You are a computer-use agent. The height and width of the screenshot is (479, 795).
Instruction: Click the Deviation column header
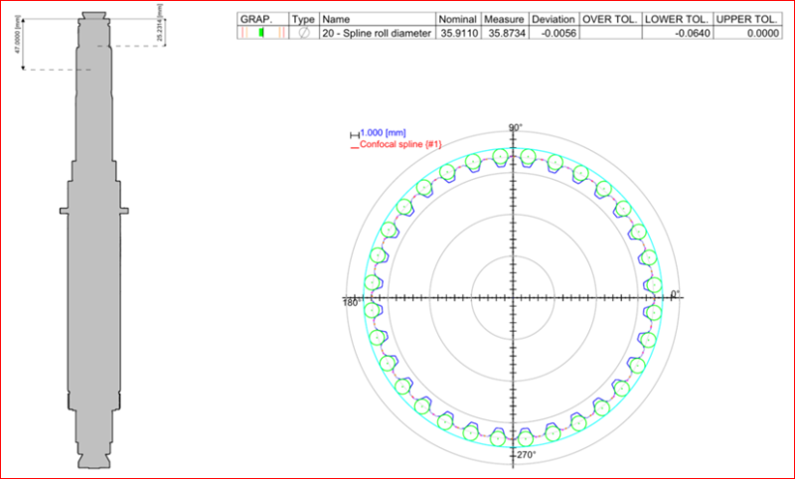[x=554, y=19]
